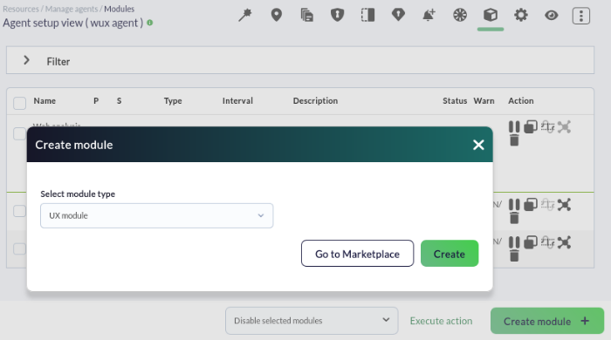Select the Modules cube tab icon
The width and height of the screenshot is (611, 340).
(491, 15)
